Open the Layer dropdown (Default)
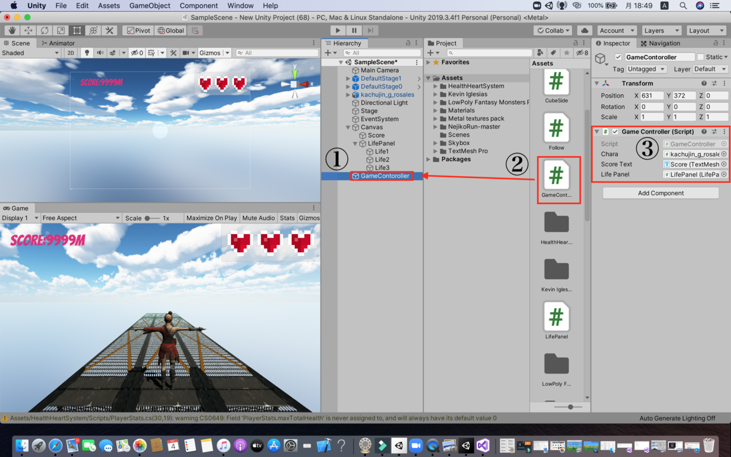This screenshot has width=731, height=457. click(710, 69)
